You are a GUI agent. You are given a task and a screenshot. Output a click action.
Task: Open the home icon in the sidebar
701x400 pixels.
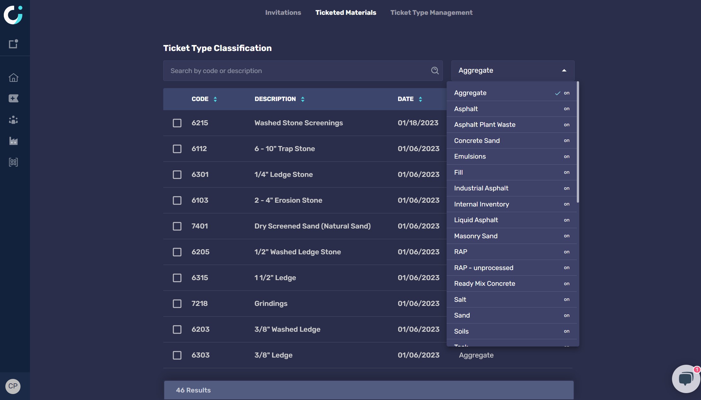[x=14, y=77]
